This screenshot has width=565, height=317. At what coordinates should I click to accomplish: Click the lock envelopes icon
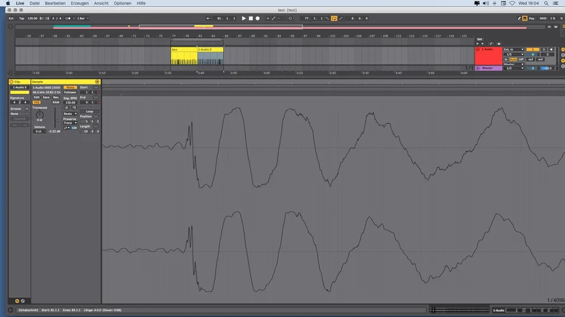coord(499,44)
